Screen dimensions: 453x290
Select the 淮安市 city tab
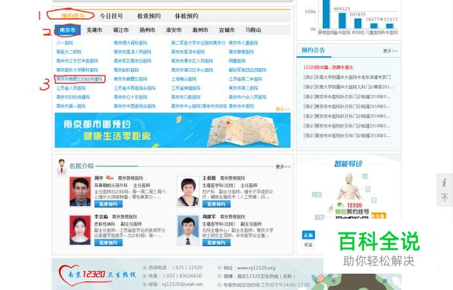point(173,30)
